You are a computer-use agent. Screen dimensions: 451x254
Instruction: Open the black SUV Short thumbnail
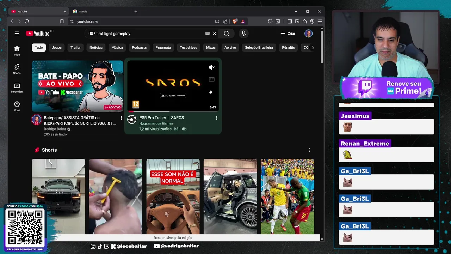coord(58,196)
